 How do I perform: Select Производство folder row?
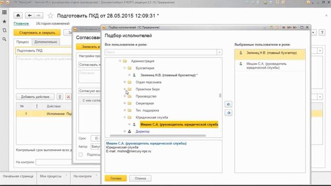tap(146, 96)
